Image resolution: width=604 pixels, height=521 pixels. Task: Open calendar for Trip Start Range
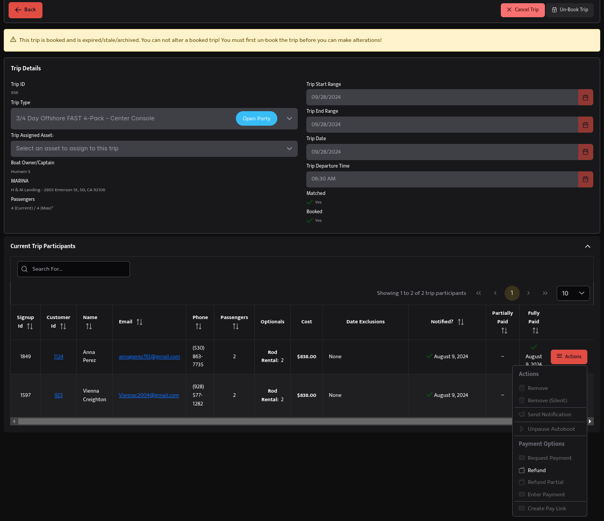coord(585,97)
